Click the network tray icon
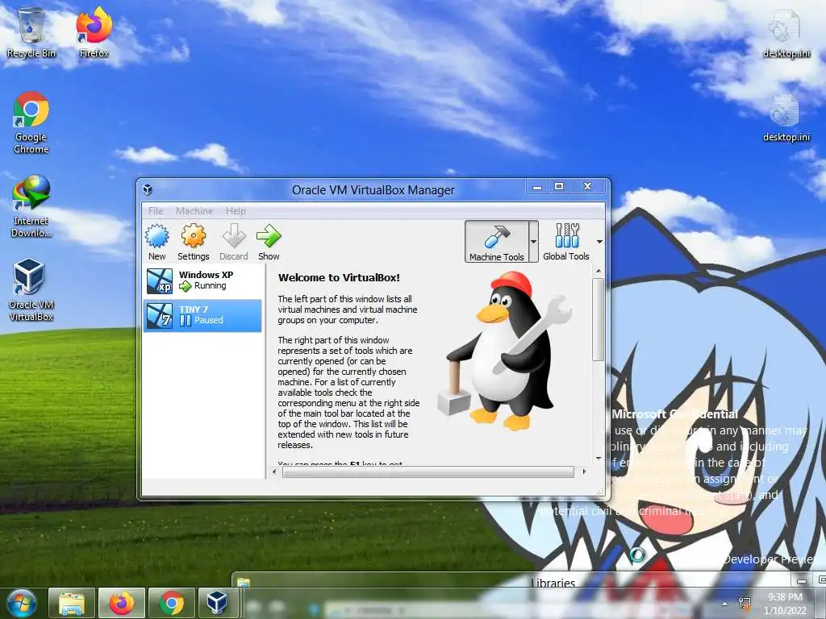Screen dimensions: 826x619 pos(745,603)
